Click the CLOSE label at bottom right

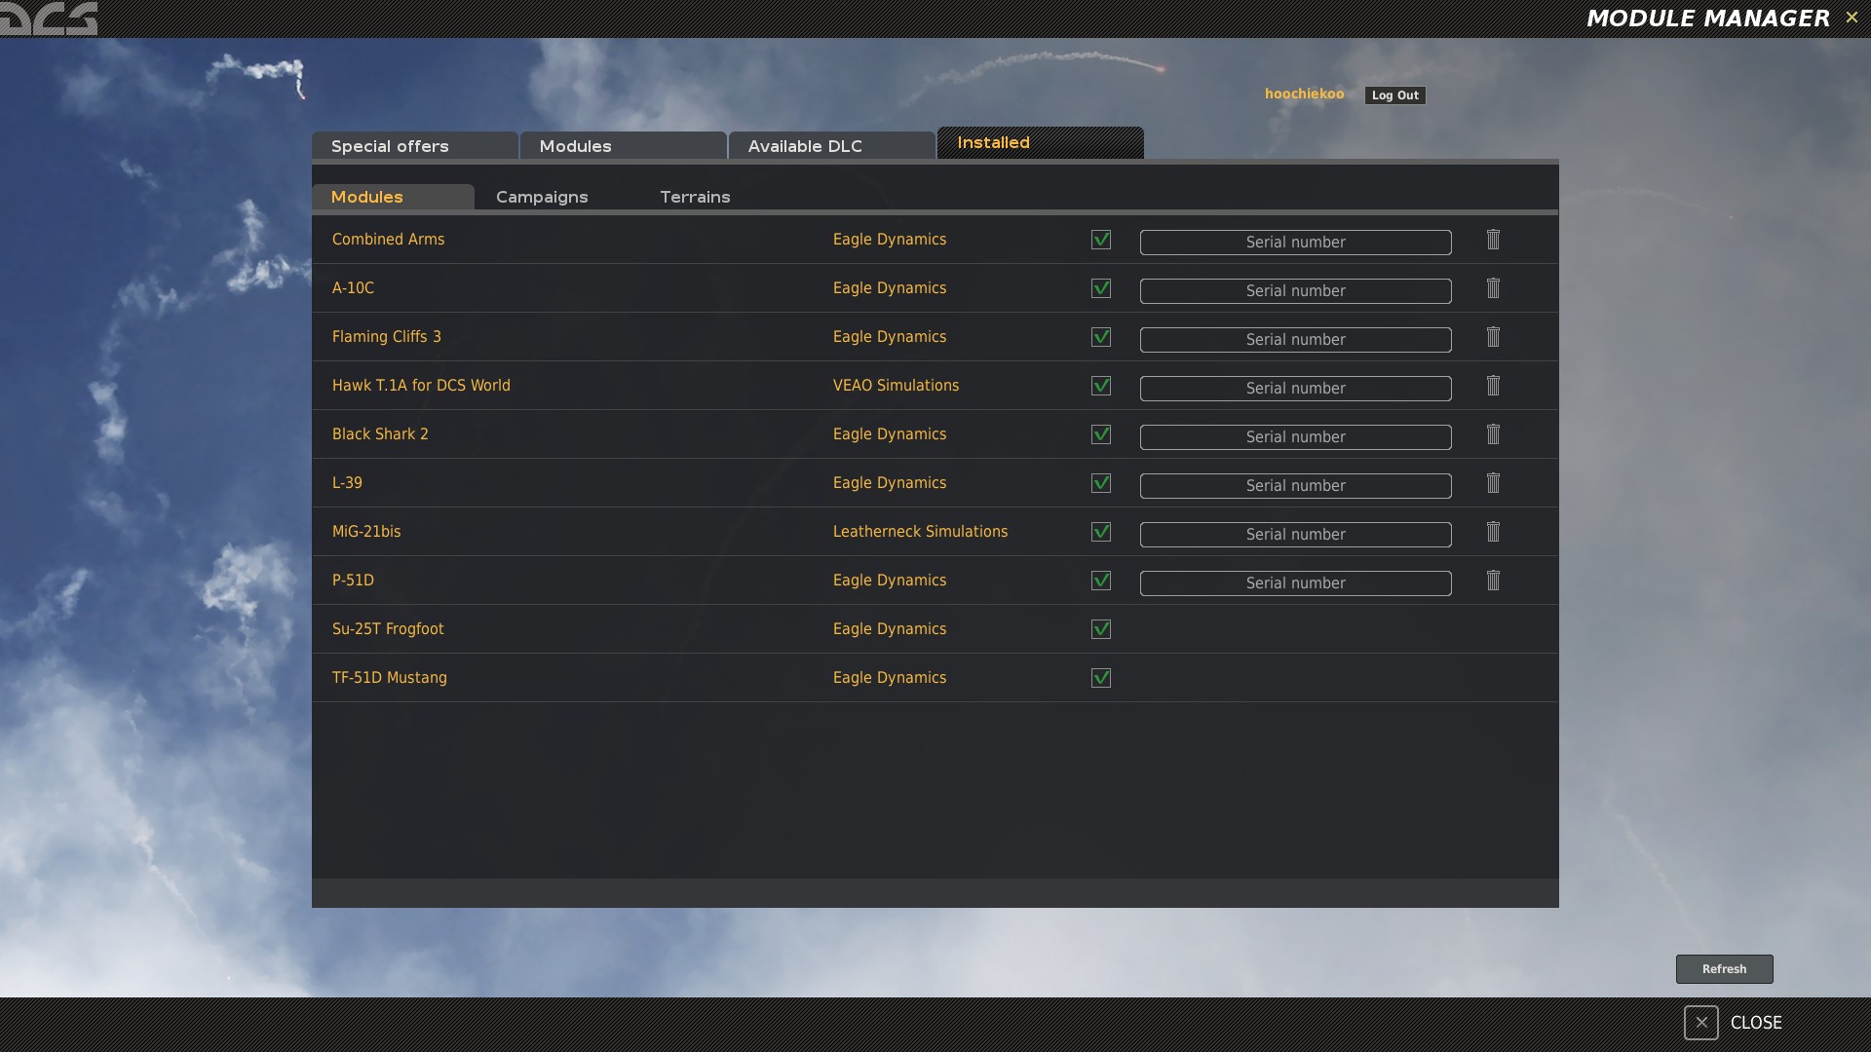(x=1756, y=1023)
